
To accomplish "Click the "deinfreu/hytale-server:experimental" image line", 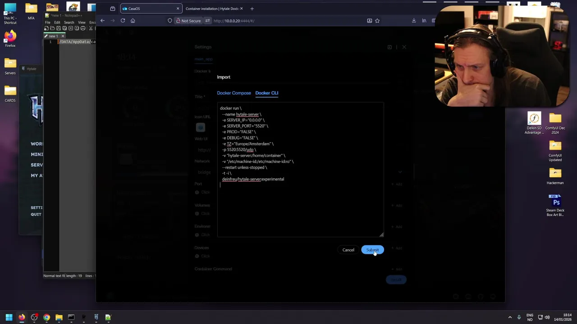I will (253, 179).
